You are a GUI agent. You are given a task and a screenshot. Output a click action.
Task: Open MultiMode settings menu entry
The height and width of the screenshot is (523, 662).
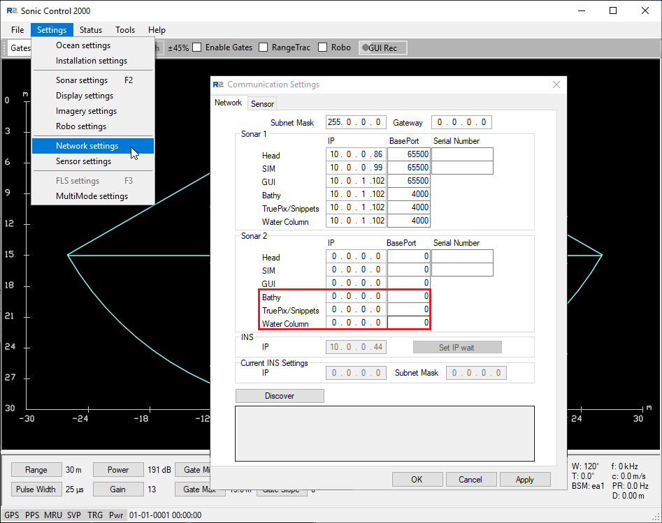(x=92, y=196)
